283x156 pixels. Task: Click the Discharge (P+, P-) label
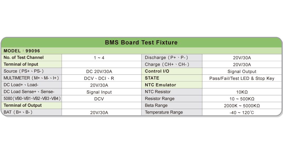pos(167,58)
